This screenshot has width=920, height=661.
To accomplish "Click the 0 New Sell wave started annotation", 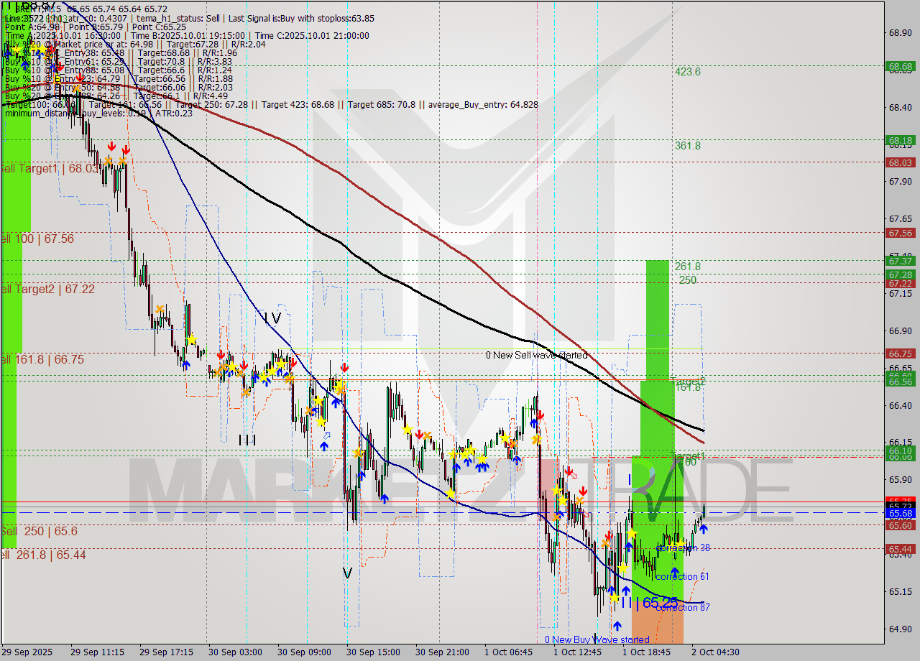I will tap(538, 355).
